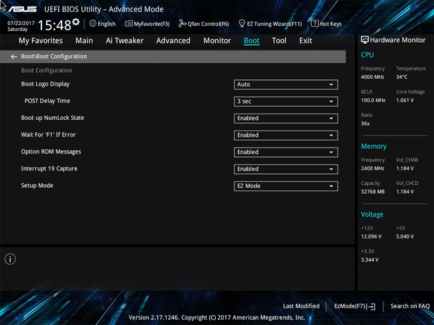
Task: Select the POST Delay Time label
Action: pos(48,101)
